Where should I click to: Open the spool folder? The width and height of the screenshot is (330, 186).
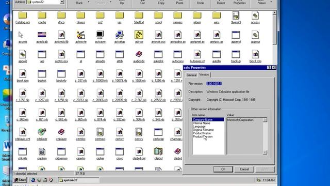point(158,16)
